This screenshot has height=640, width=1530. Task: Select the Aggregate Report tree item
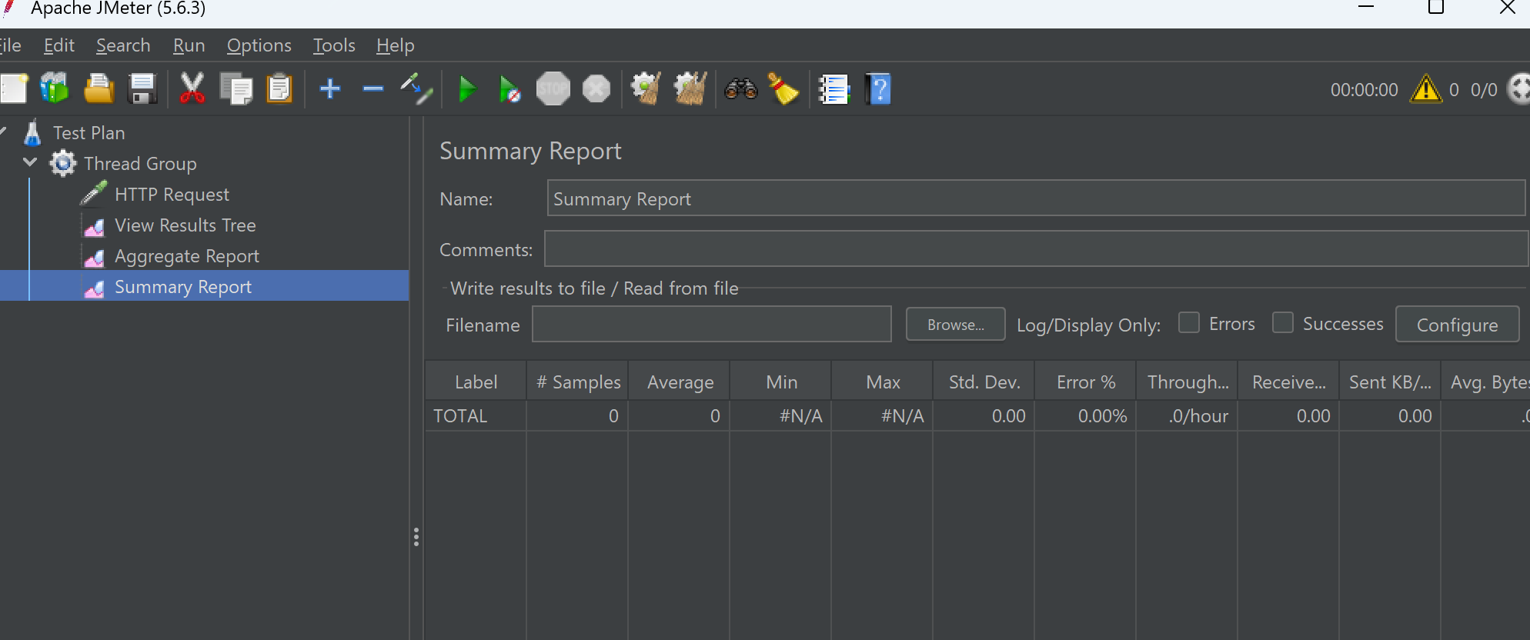(186, 256)
